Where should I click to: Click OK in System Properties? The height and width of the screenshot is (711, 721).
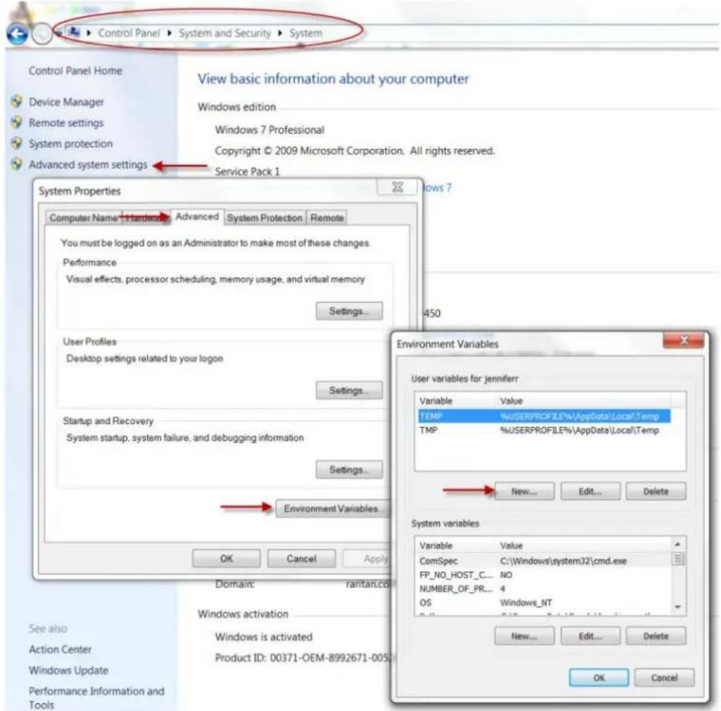pos(227,559)
